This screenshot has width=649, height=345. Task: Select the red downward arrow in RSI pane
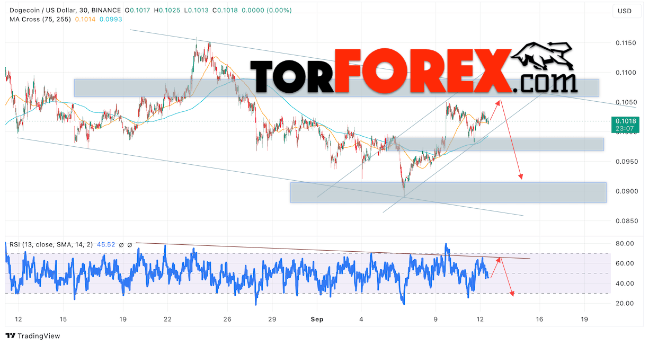point(507,277)
